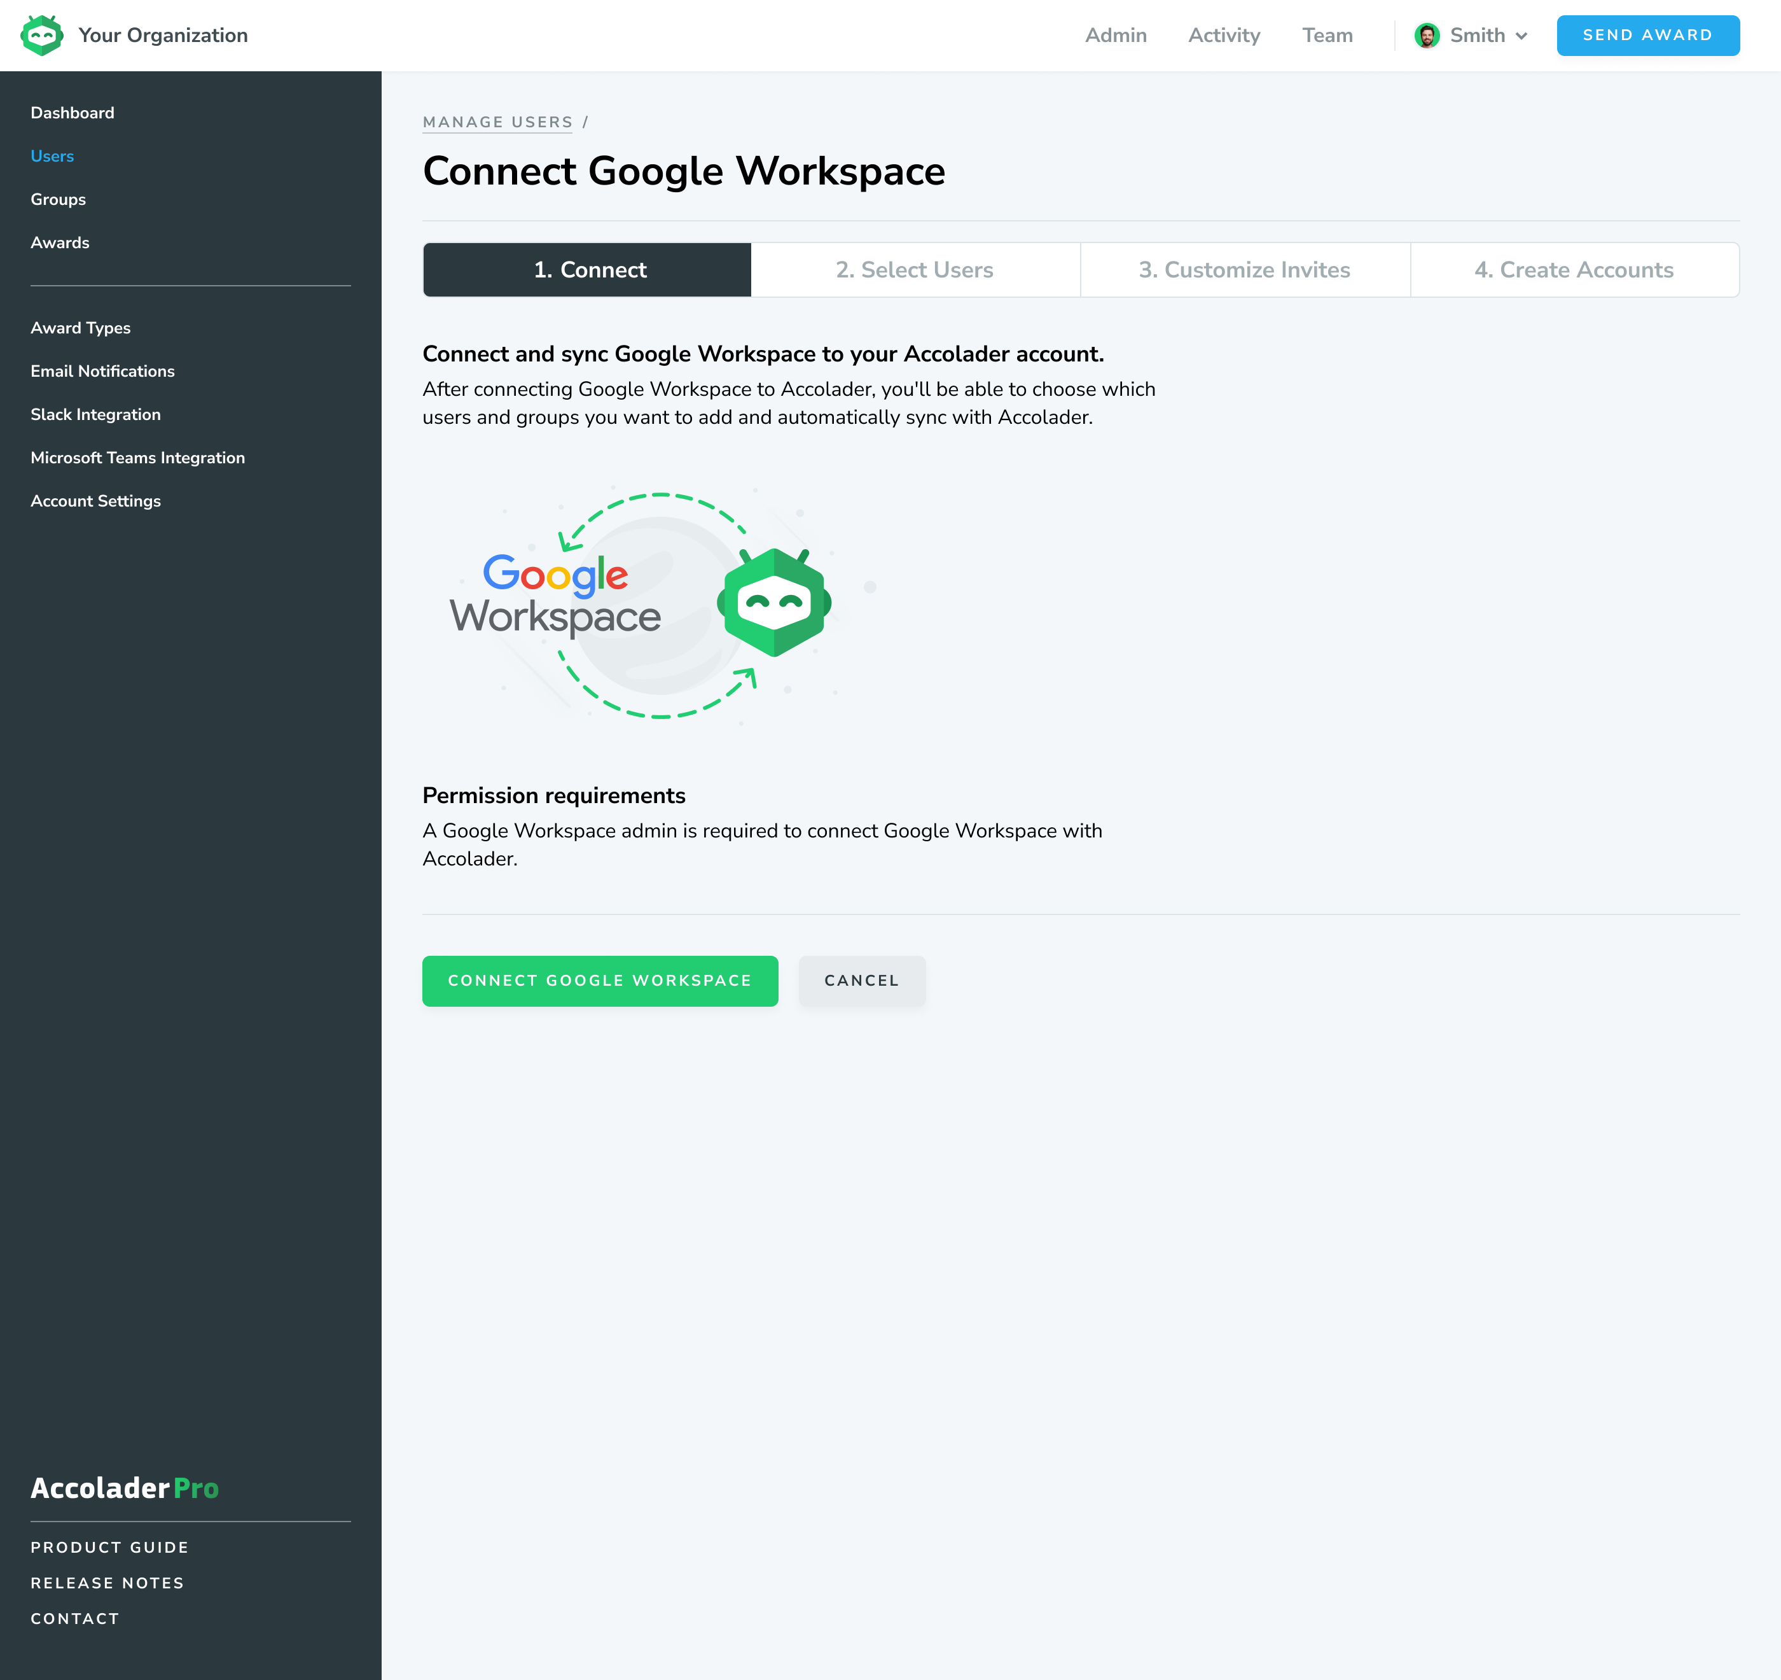Open Slack Integration in the sidebar
1781x1680 pixels.
96,414
